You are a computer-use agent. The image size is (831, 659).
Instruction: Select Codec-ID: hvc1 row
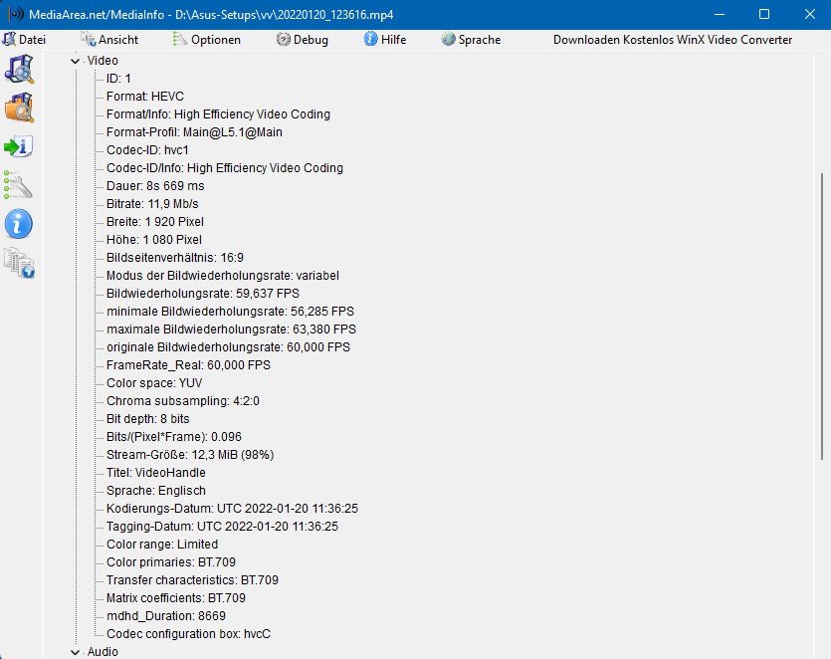pyautogui.click(x=147, y=150)
